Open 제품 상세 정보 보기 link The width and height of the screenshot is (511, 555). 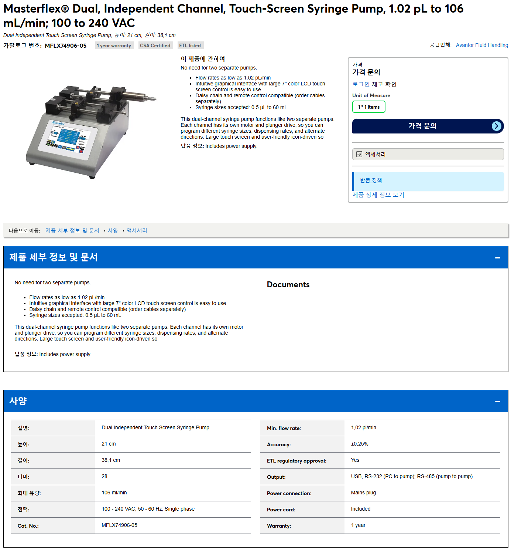[x=378, y=195]
